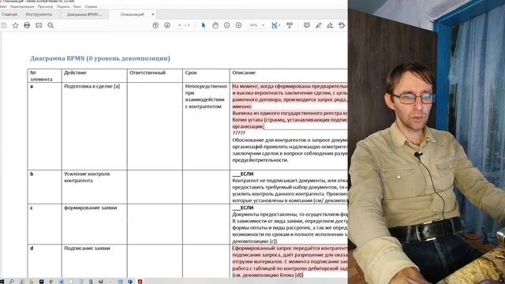The height and width of the screenshot is (284, 505).
Task: Click the element letter 'a' in the first column
Action: [x=32, y=86]
